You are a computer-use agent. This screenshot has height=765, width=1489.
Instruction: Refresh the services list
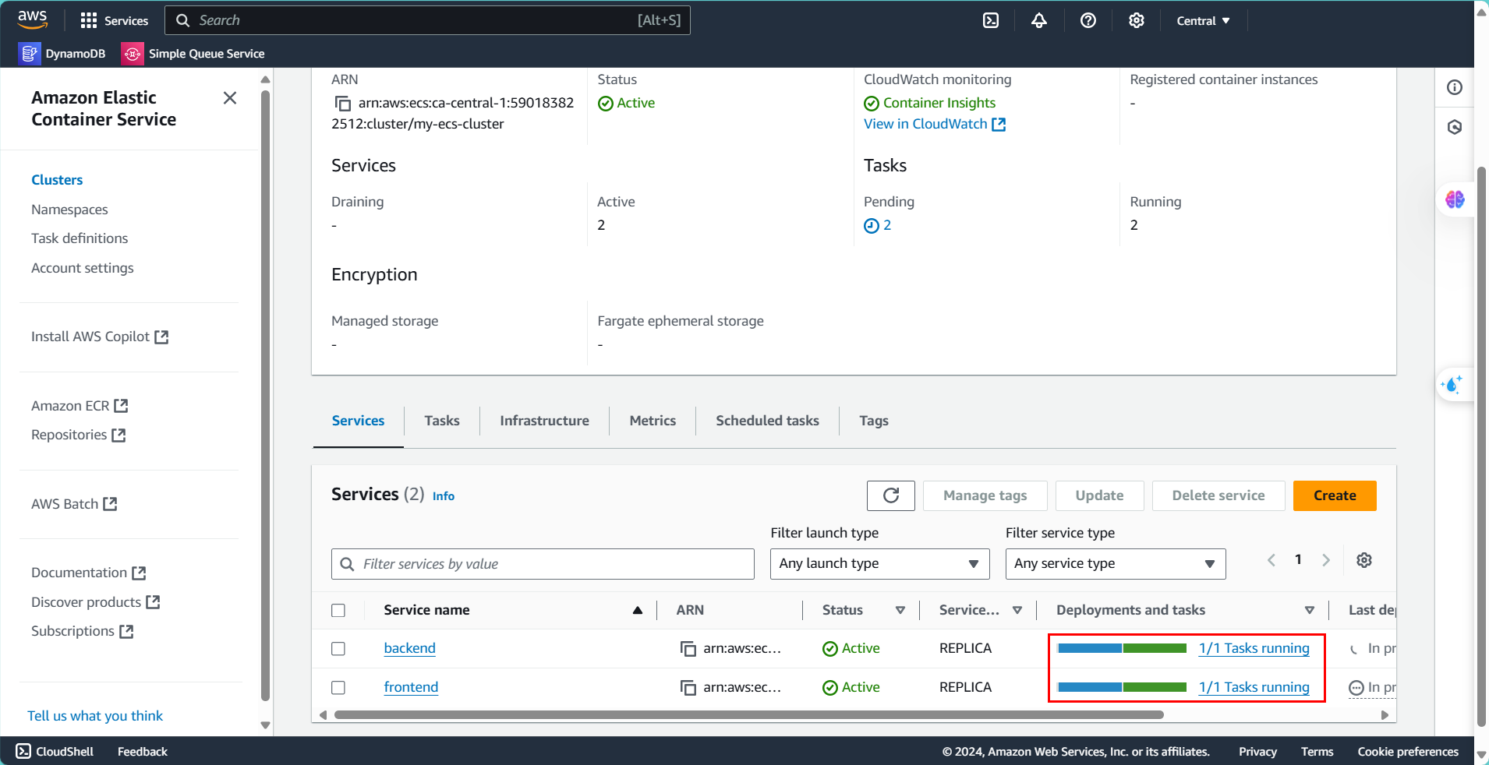click(x=891, y=495)
